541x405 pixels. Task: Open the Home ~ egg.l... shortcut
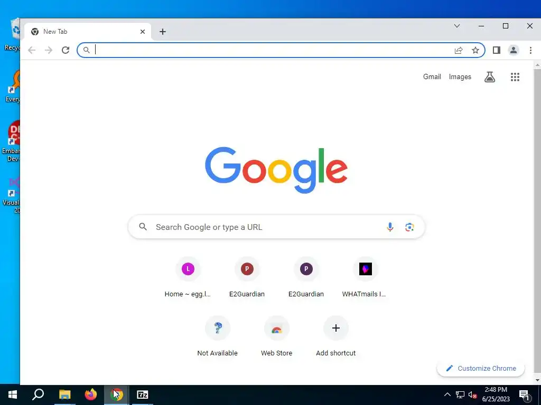coord(188,277)
